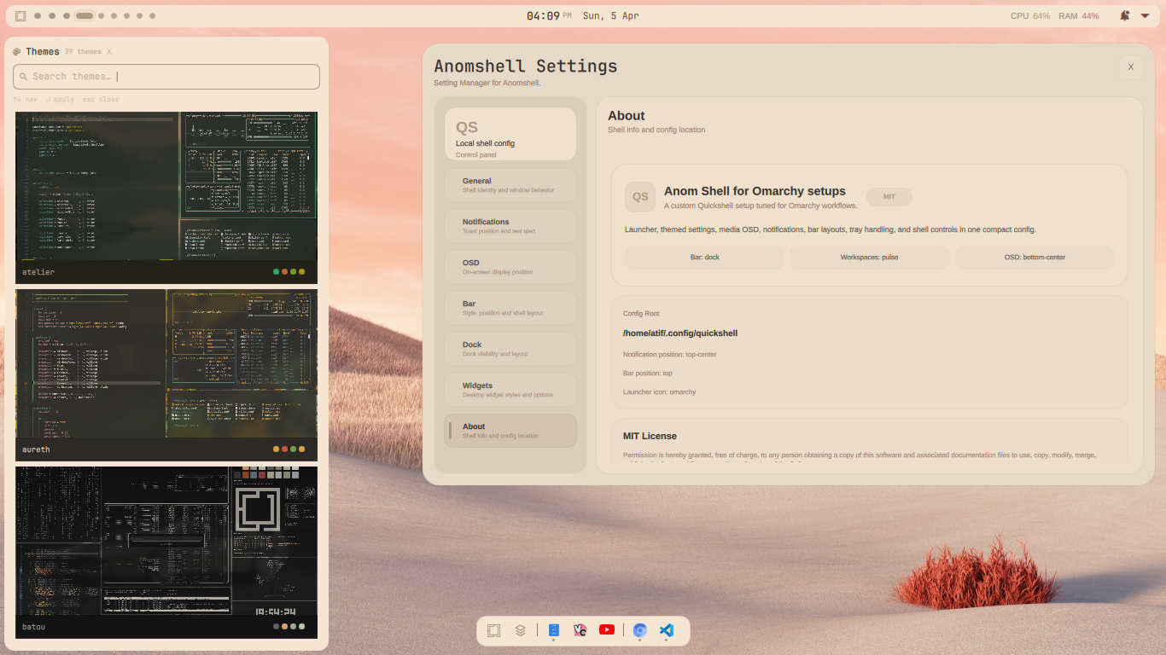This screenshot has width=1166, height=655.
Task: Open the blue file manager dock icon
Action: click(553, 630)
